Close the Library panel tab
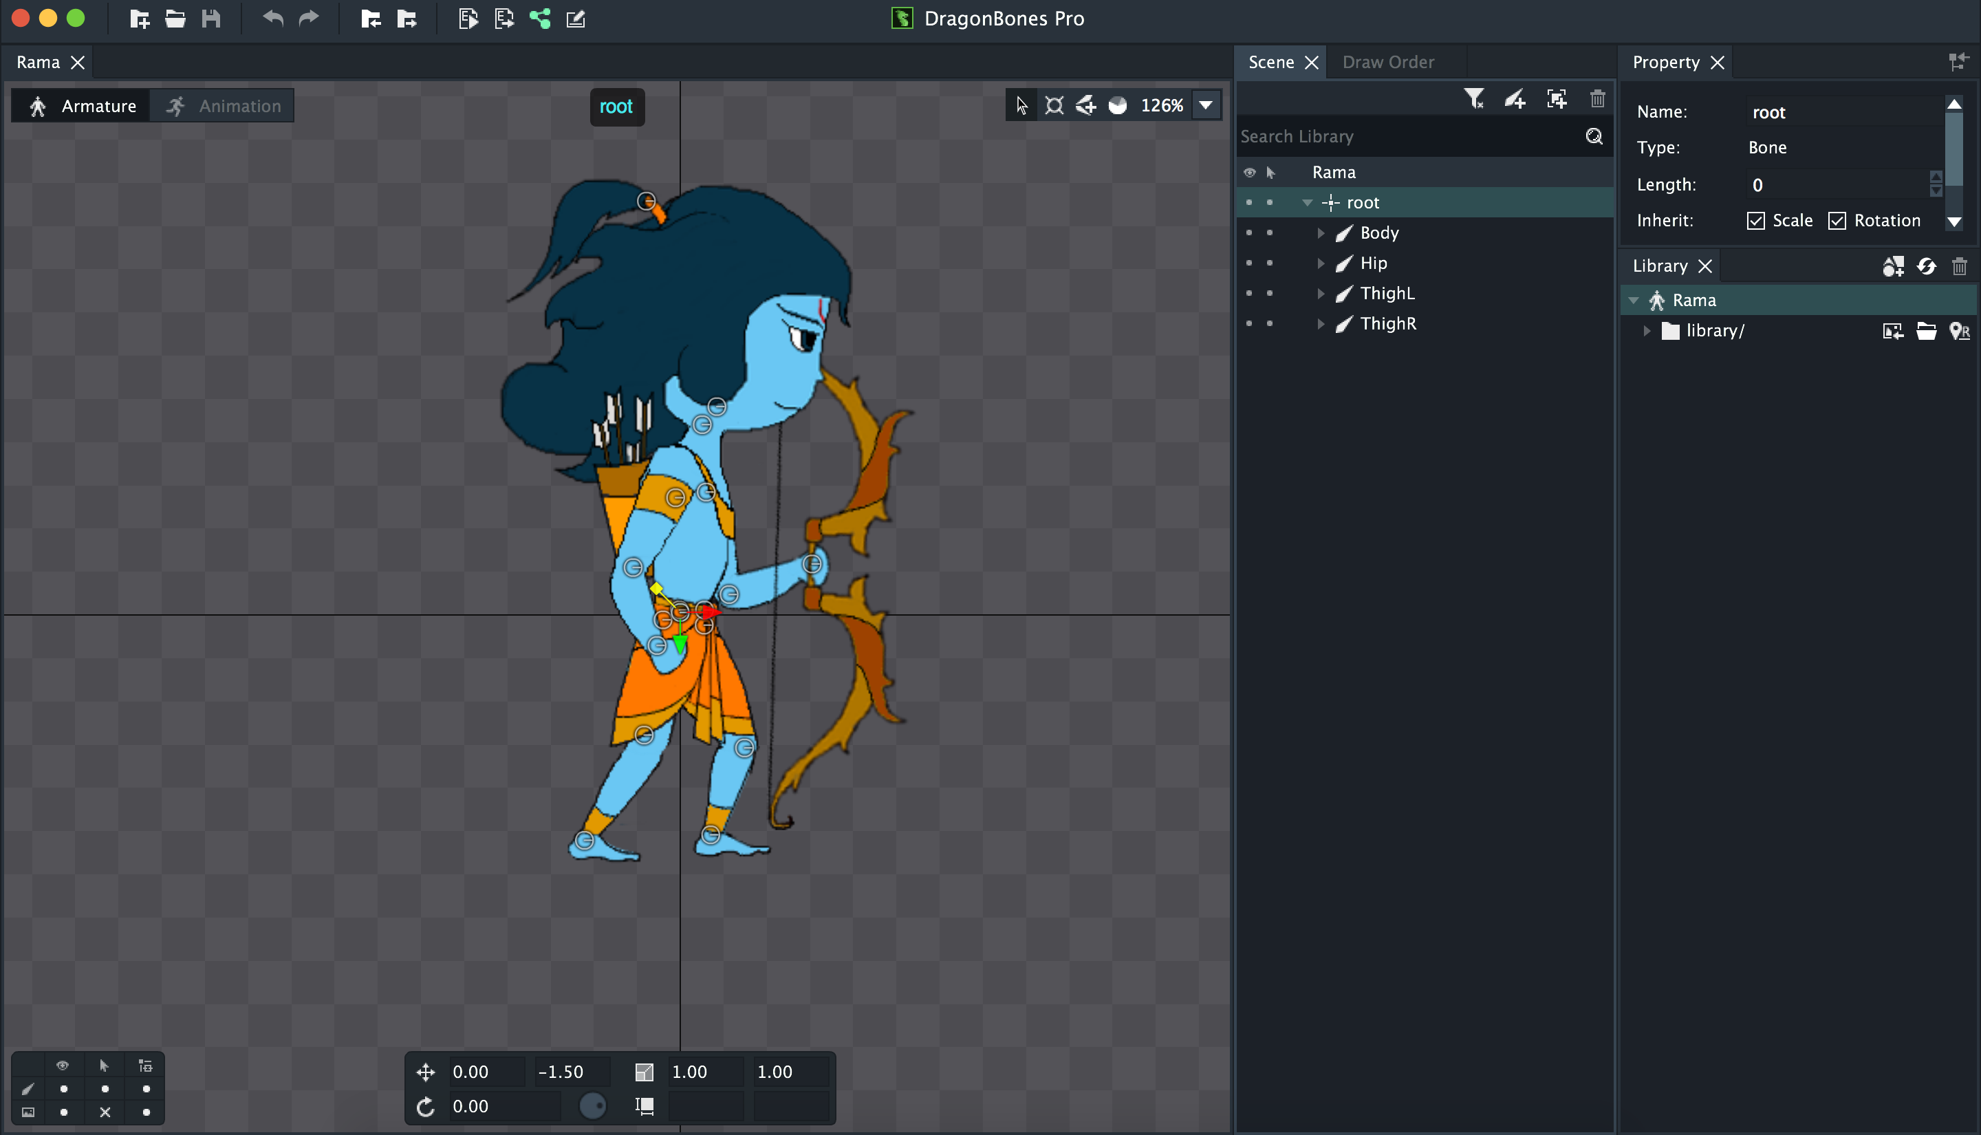Screen dimensions: 1981x1135 (1705, 266)
